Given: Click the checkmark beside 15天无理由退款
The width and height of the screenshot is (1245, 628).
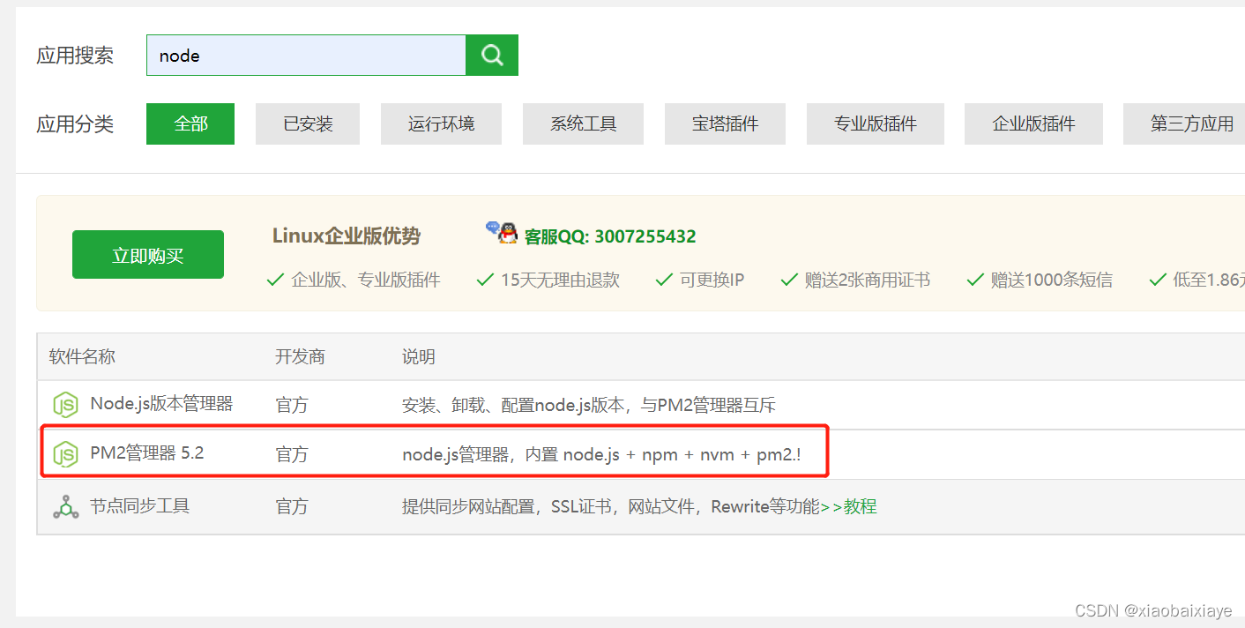Looking at the screenshot, I should pos(485,279).
